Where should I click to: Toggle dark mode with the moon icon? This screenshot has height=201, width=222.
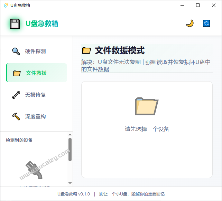pos(190,23)
